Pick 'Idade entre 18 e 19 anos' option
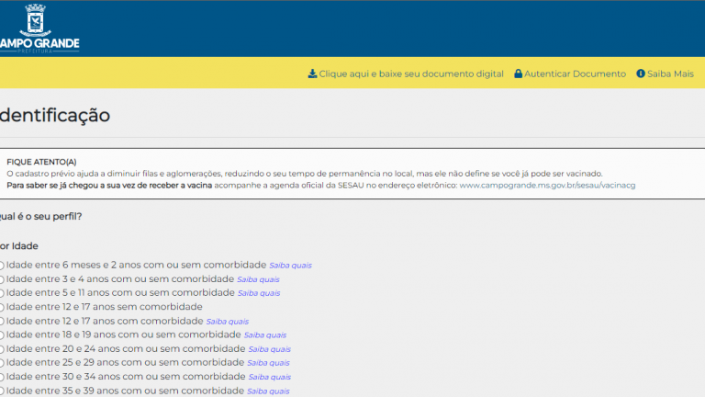 [2, 335]
